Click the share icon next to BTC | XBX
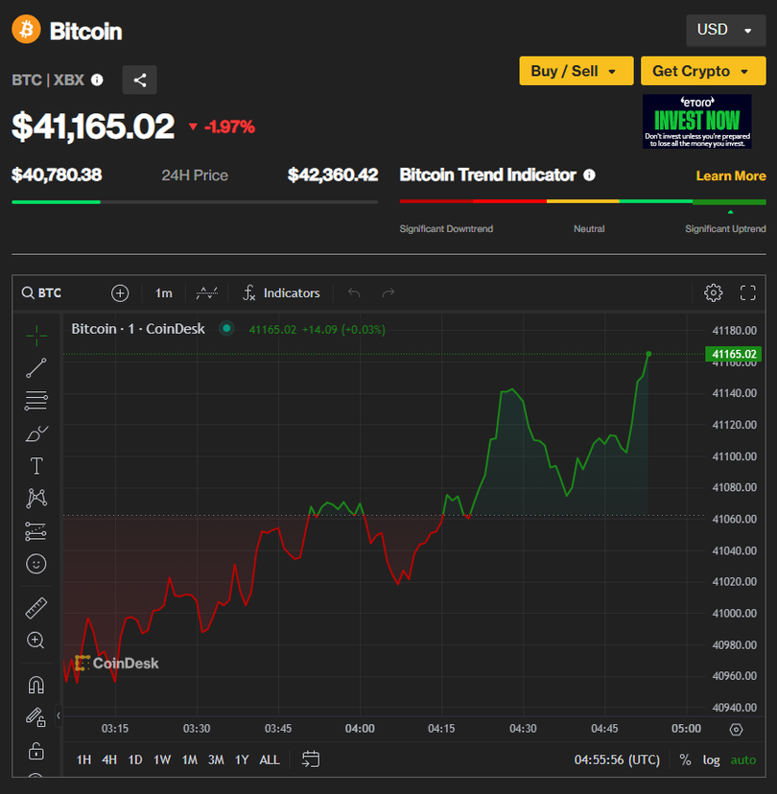The width and height of the screenshot is (777, 794). click(x=139, y=81)
